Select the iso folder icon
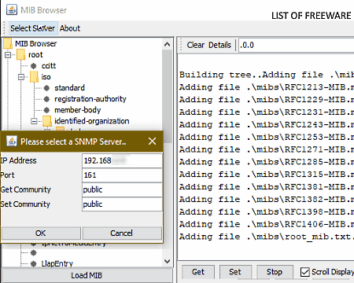The image size is (354, 283). pyautogui.click(x=34, y=77)
